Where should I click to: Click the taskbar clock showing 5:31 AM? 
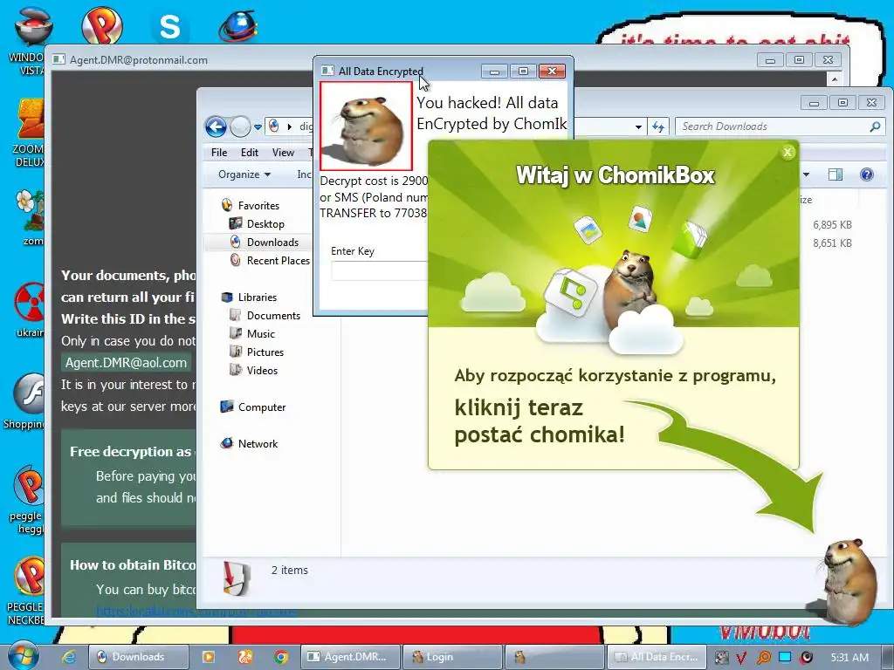coord(849,657)
